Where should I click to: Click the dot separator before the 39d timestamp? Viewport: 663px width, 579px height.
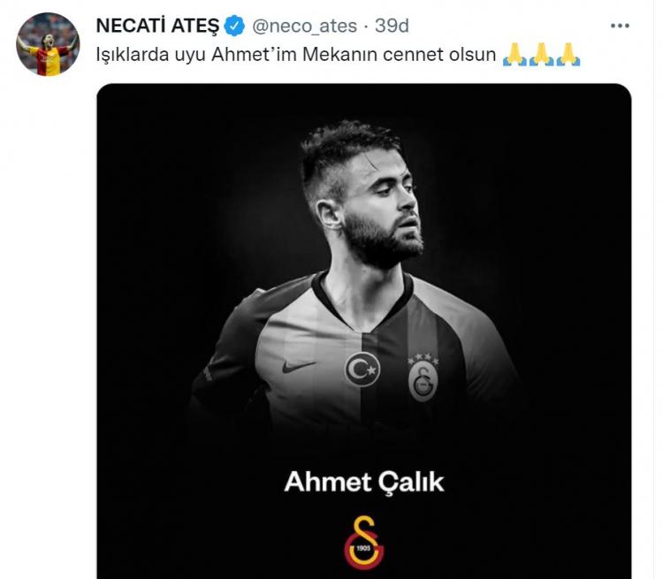pos(366,27)
